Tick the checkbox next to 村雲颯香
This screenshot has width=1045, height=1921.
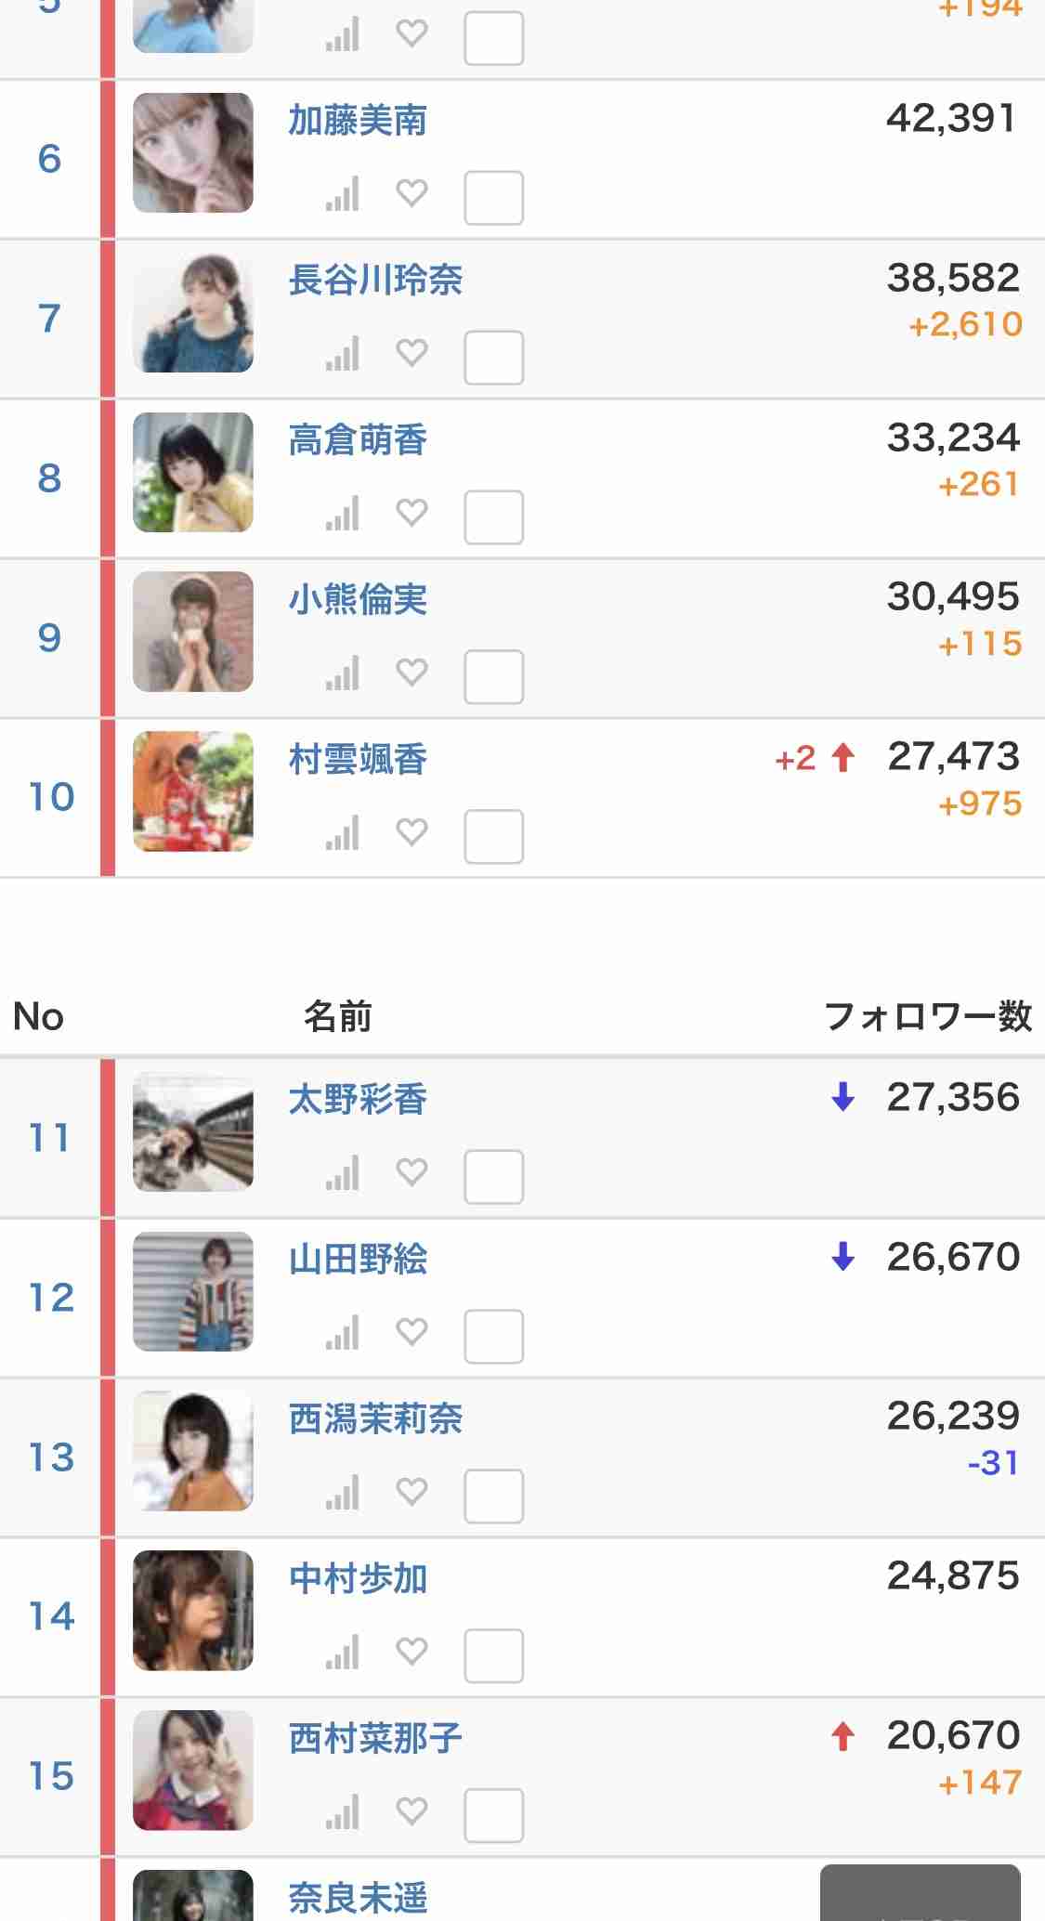pyautogui.click(x=493, y=837)
